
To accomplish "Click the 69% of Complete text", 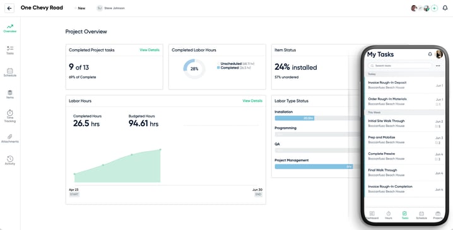I will pos(83,77).
